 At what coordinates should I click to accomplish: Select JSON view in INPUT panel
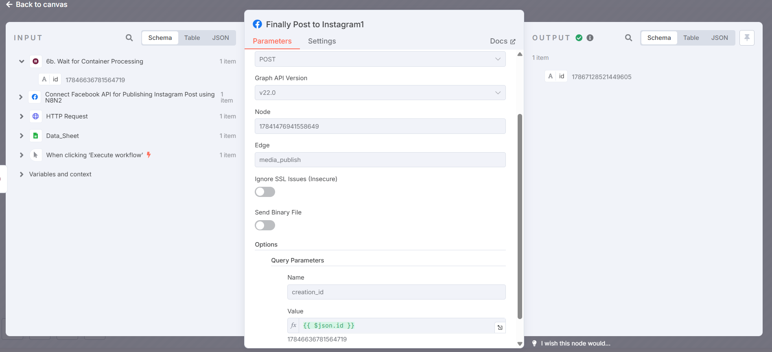pos(221,38)
